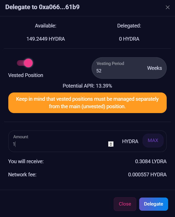Click the available 149.2449 HYDRA balance

click(x=46, y=39)
